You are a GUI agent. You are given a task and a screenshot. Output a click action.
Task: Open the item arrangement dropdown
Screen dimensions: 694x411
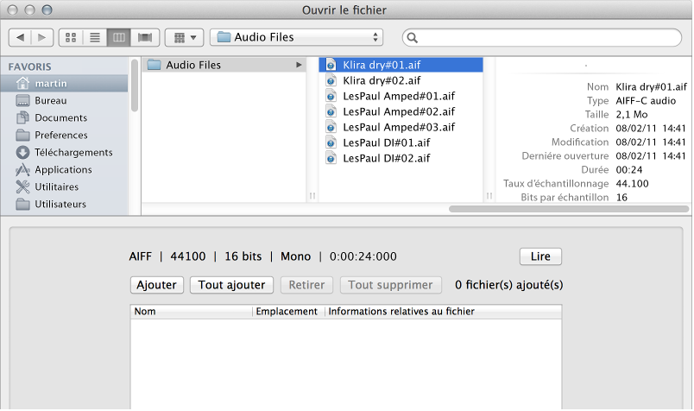[x=184, y=38]
